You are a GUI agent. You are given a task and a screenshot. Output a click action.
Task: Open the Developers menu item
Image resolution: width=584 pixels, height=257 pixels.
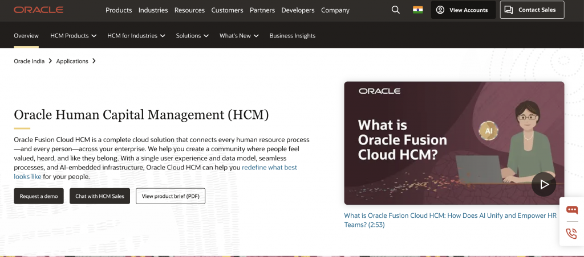[297, 10]
